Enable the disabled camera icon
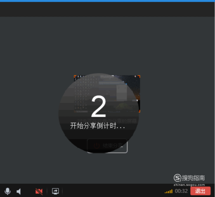This screenshot has height=197, width=215. (x=39, y=191)
